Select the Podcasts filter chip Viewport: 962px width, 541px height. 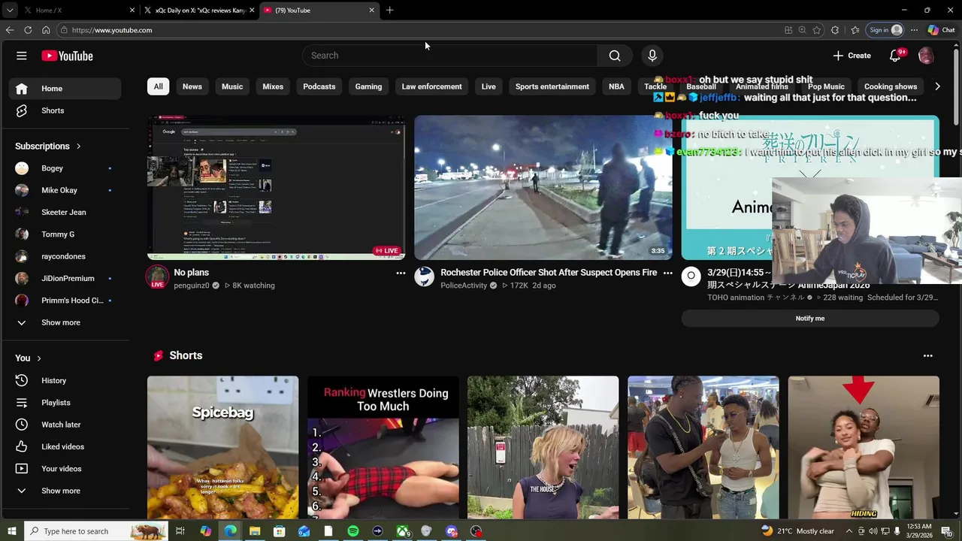[319, 86]
